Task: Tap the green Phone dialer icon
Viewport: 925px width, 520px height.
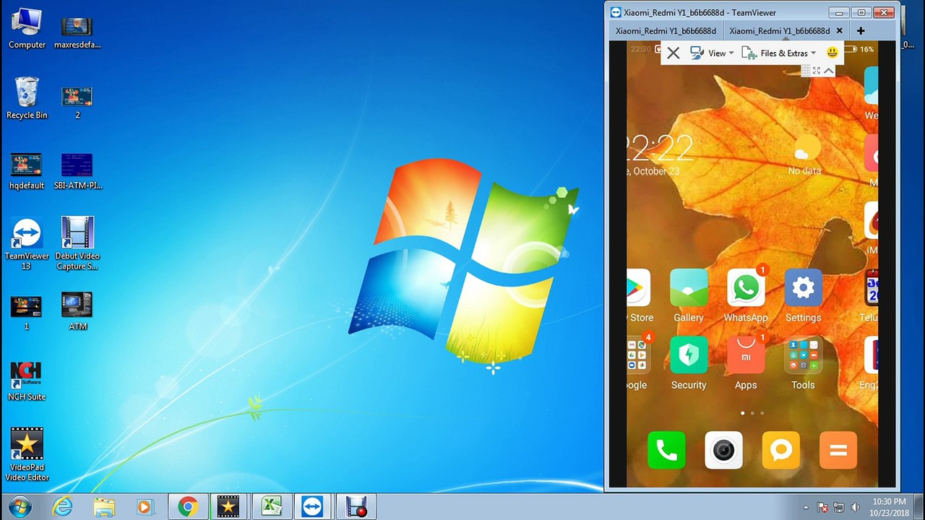Action: [x=666, y=450]
